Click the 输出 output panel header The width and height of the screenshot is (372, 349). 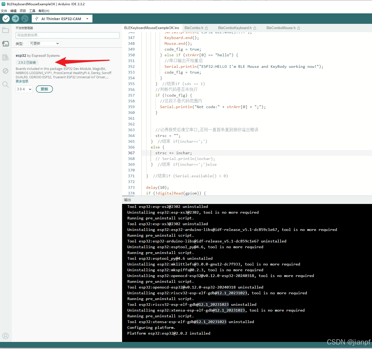tap(128, 200)
